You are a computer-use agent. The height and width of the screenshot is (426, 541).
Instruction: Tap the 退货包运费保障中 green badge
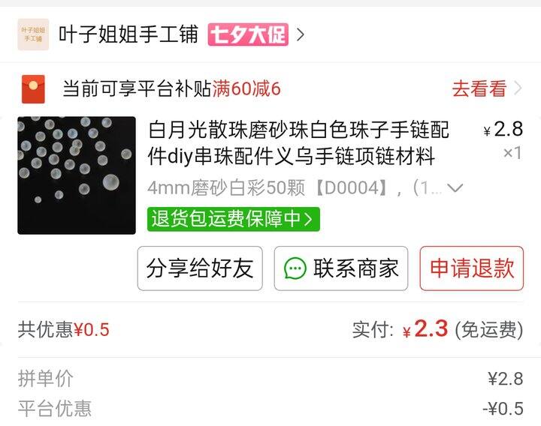(234, 219)
